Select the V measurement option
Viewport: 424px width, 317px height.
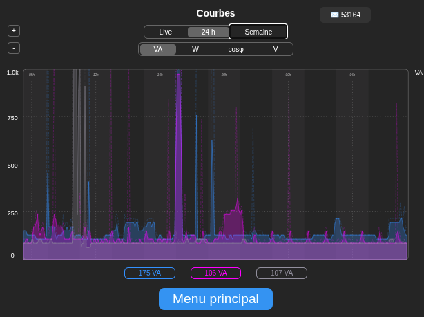click(x=276, y=49)
